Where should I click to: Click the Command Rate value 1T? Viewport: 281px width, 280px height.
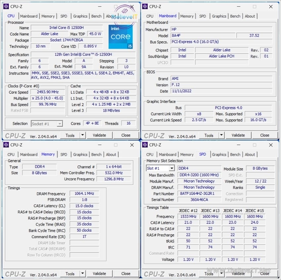tap(84, 237)
